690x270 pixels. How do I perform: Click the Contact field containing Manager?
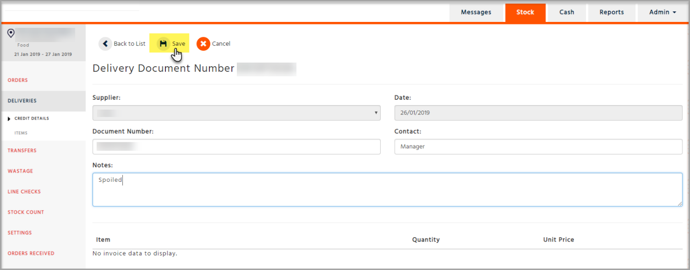(x=538, y=146)
